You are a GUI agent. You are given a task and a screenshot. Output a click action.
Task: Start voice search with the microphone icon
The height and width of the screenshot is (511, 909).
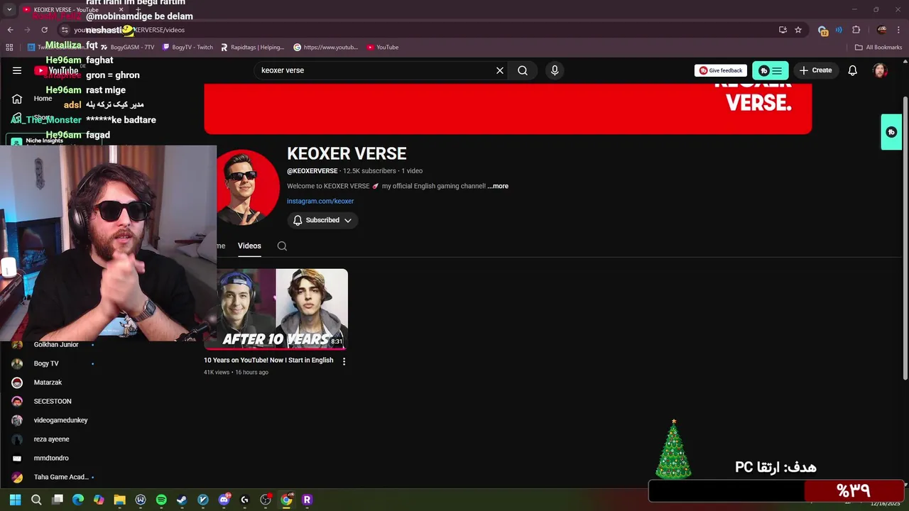[555, 70]
